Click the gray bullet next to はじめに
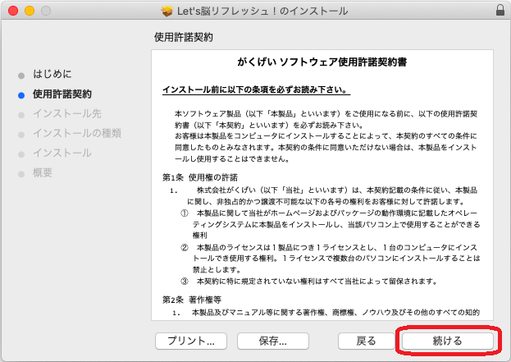Viewport: 511px width, 362px height. pyautogui.click(x=21, y=76)
